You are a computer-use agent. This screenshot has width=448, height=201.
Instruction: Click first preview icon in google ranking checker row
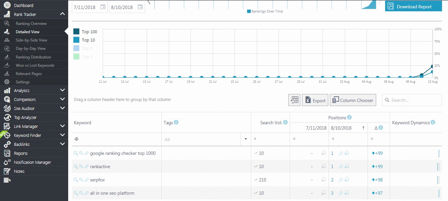coord(76,153)
